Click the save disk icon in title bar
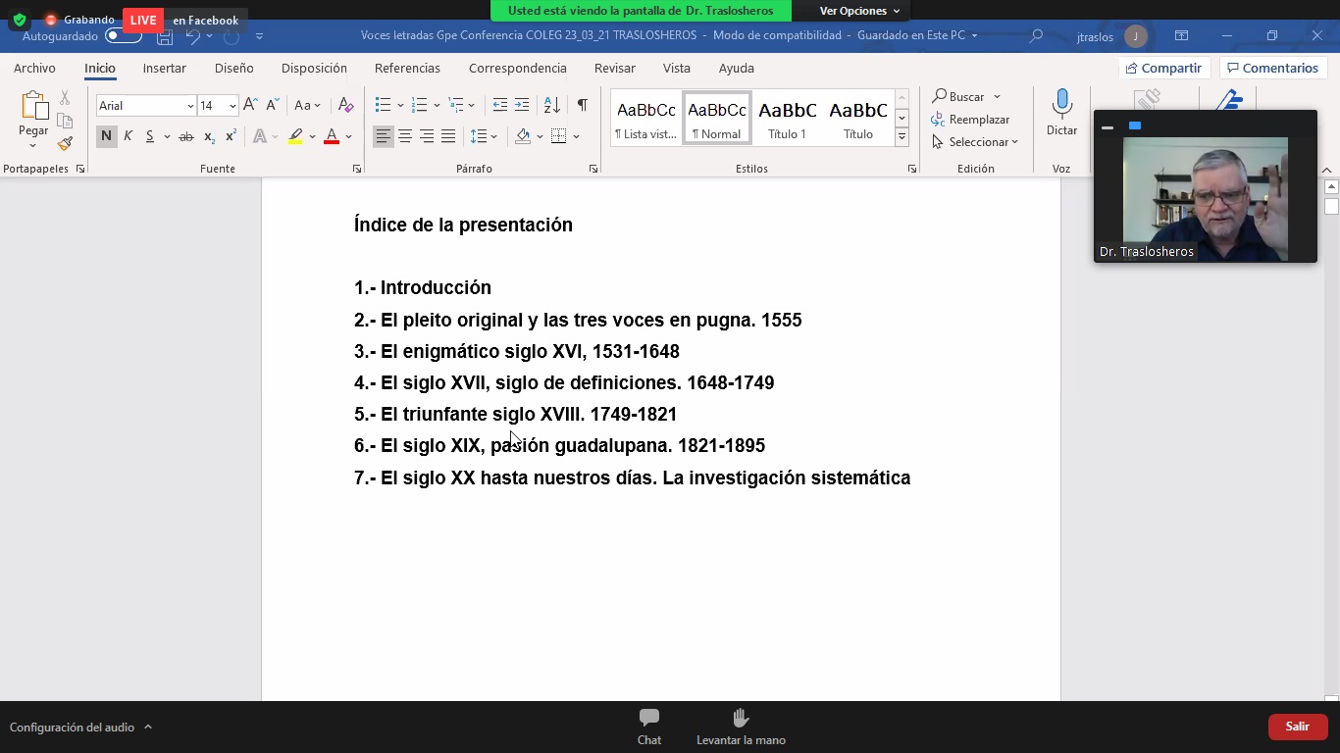The height and width of the screenshot is (753, 1340). pos(165,36)
